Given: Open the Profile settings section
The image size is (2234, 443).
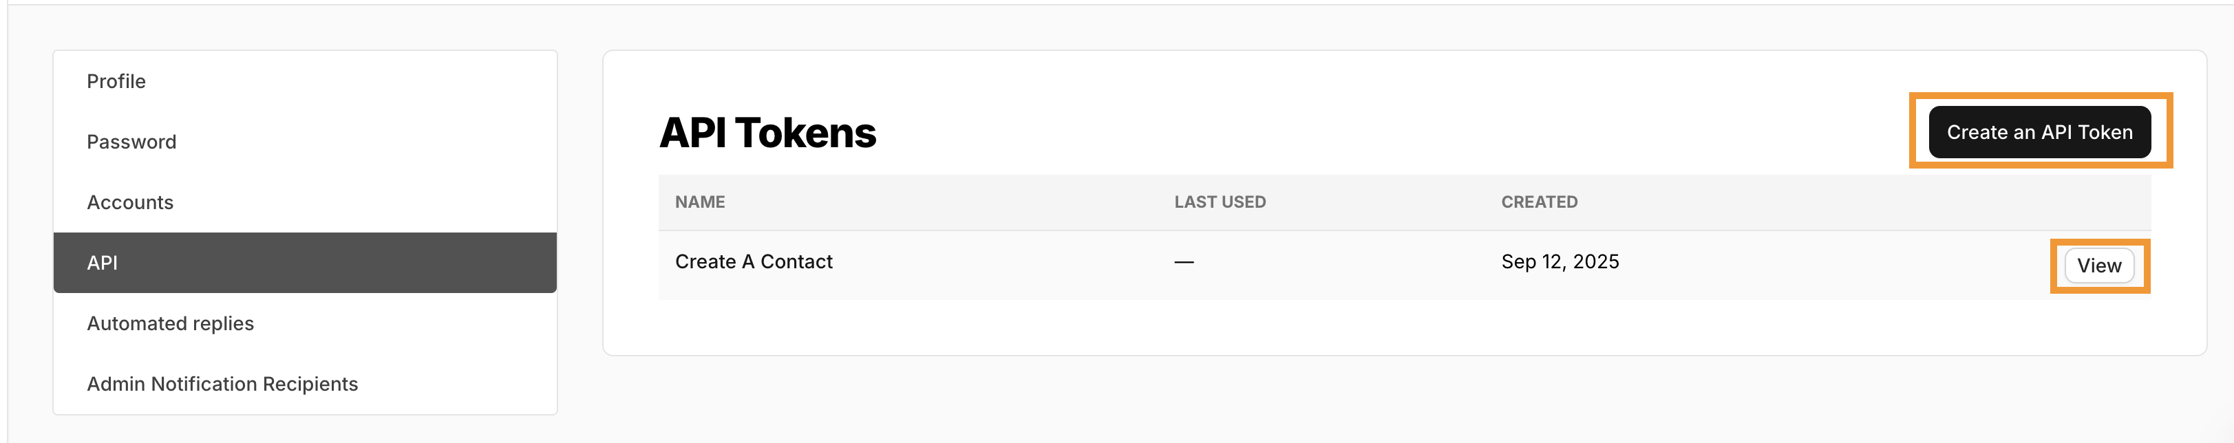Looking at the screenshot, I should pyautogui.click(x=116, y=81).
